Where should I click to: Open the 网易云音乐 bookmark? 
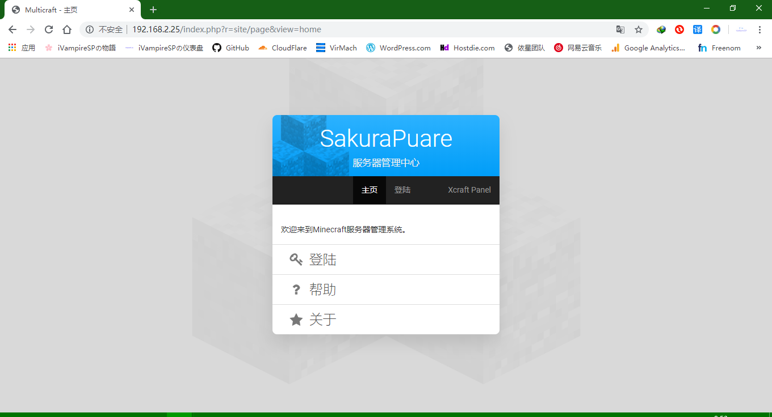coord(578,48)
